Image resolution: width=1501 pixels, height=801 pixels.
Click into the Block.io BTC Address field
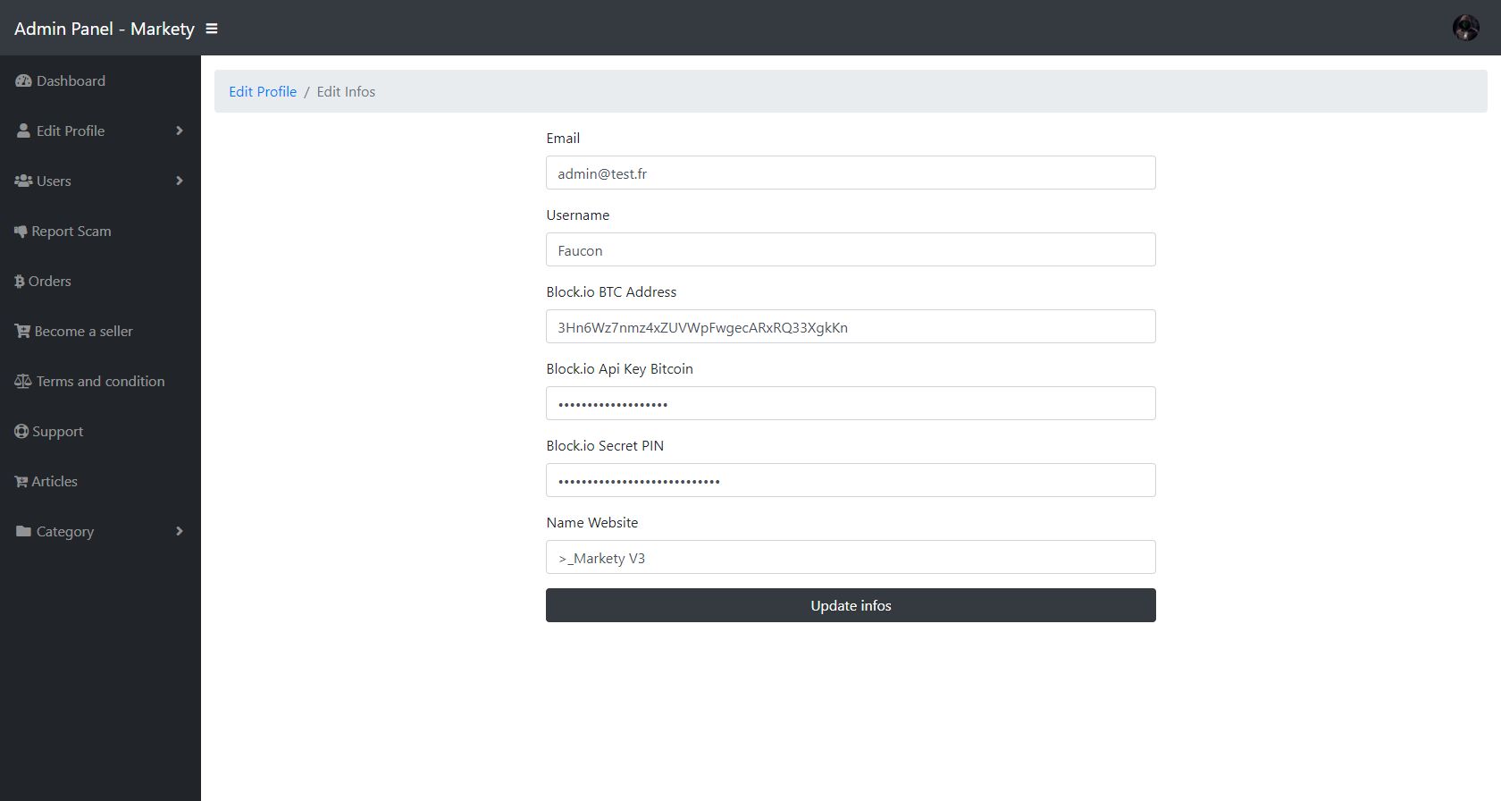[851, 326]
